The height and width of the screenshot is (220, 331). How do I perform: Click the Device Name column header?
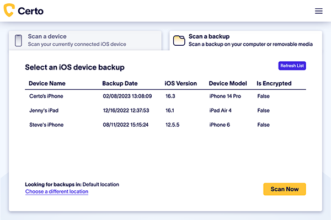click(x=47, y=83)
